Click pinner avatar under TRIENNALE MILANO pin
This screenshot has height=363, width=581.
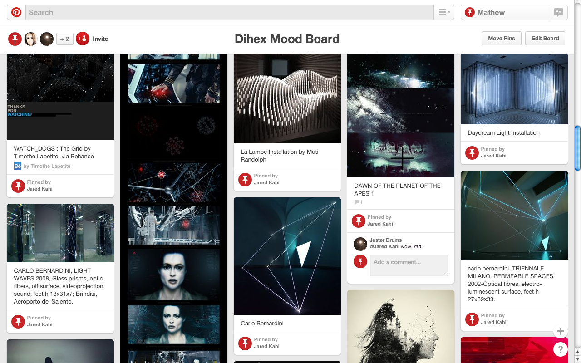[x=472, y=319]
